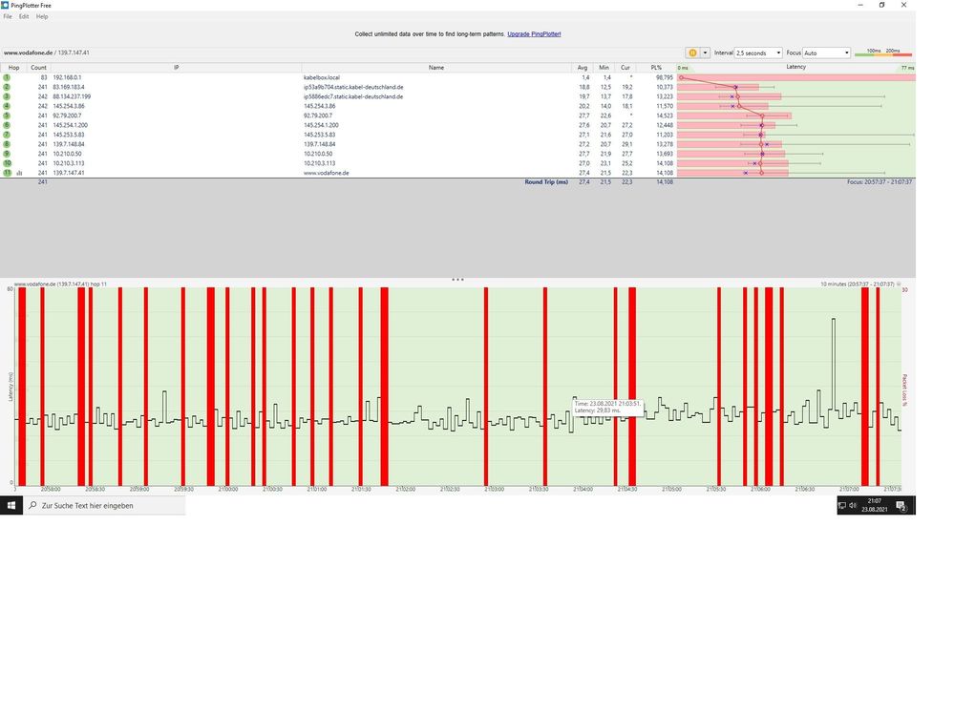This screenshot has width=954, height=715.
Task: Open the Edit menu
Action: [24, 16]
